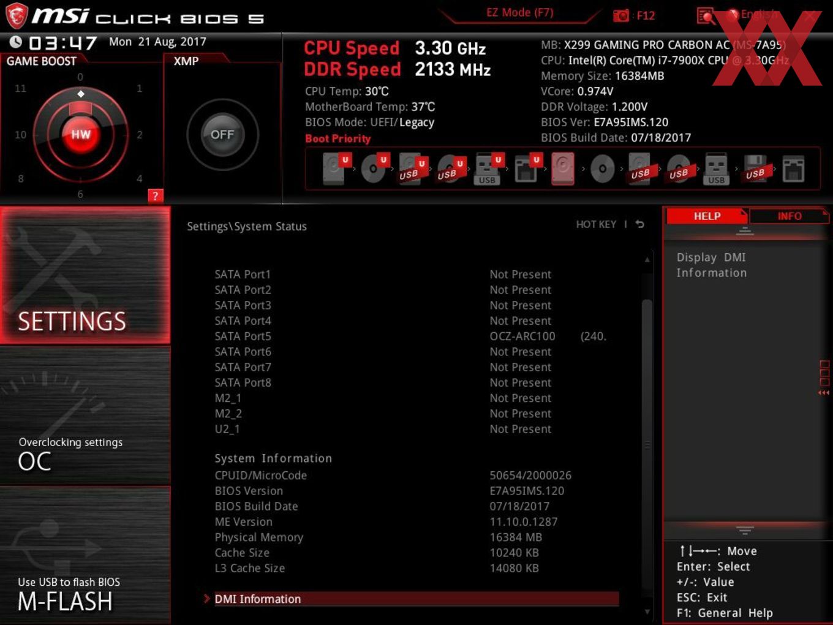Select the UEFI USB hard disk boot icon

(x=411, y=169)
